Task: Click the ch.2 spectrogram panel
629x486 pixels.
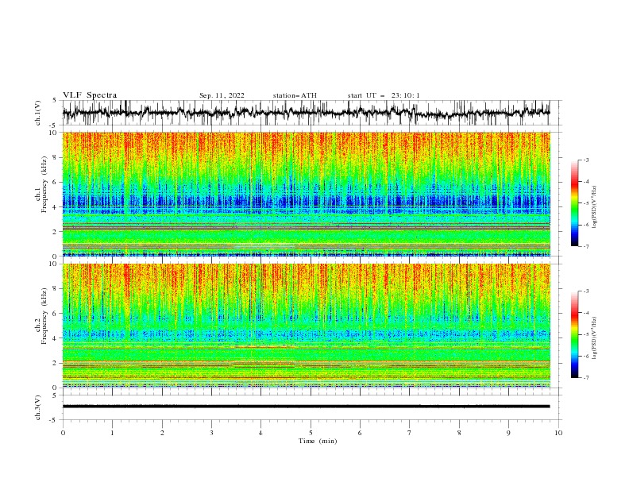Action: coord(306,326)
